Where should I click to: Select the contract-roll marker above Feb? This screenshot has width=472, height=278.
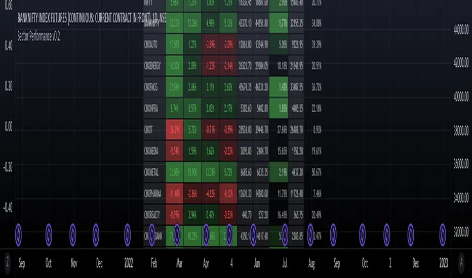[152, 235]
